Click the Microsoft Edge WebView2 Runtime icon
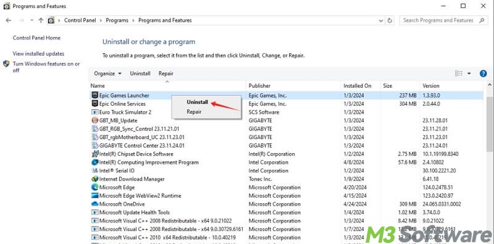The image size is (494, 244). (94, 195)
